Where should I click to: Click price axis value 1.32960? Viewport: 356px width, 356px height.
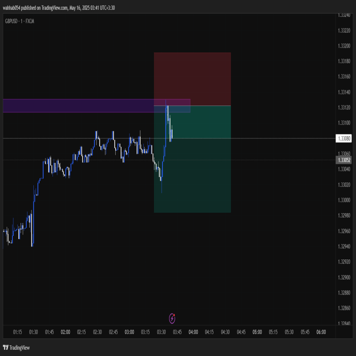[344, 231]
